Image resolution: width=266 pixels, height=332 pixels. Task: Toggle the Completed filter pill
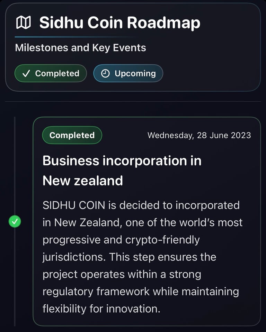(x=51, y=73)
